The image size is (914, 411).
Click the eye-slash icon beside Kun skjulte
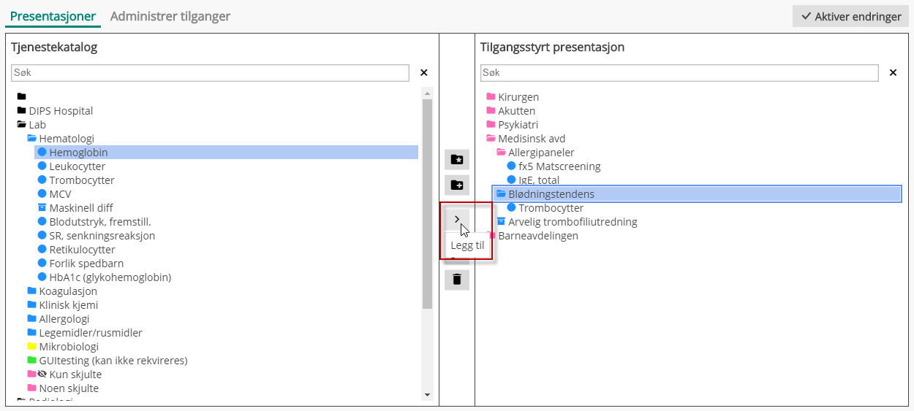point(42,374)
